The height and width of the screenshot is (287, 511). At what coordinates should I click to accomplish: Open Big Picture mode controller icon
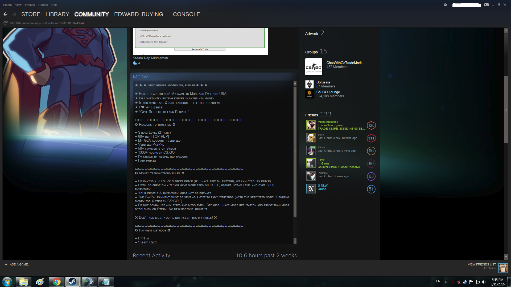click(486, 5)
